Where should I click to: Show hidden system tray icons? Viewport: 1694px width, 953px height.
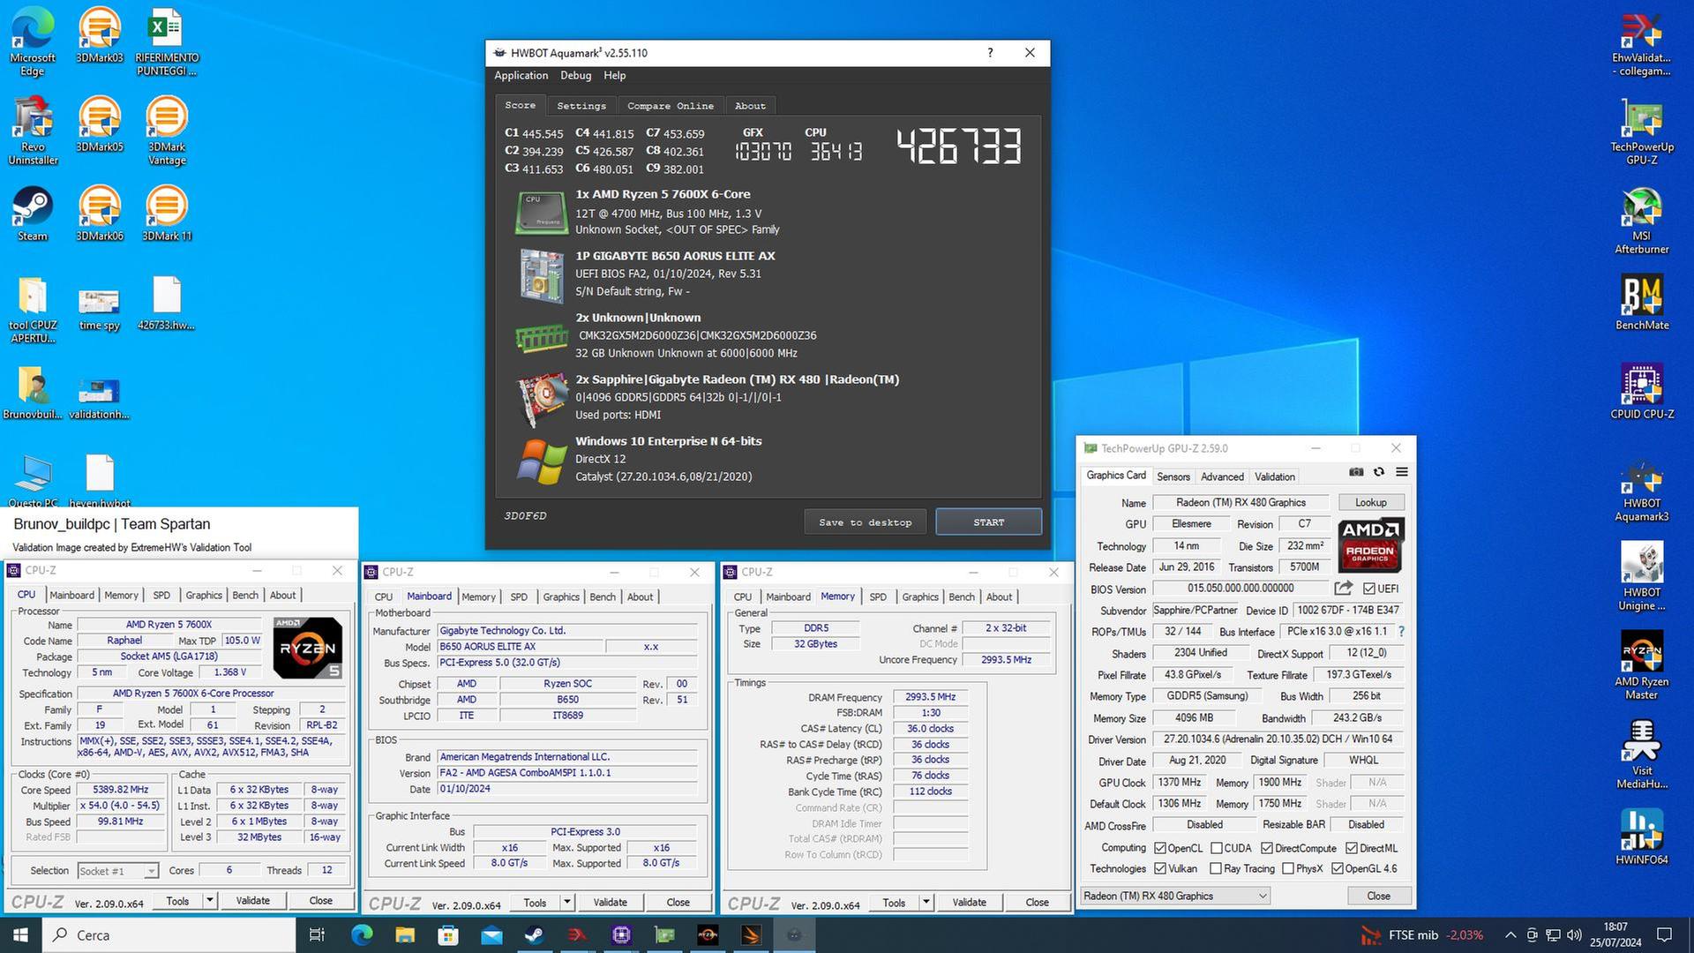click(1510, 934)
